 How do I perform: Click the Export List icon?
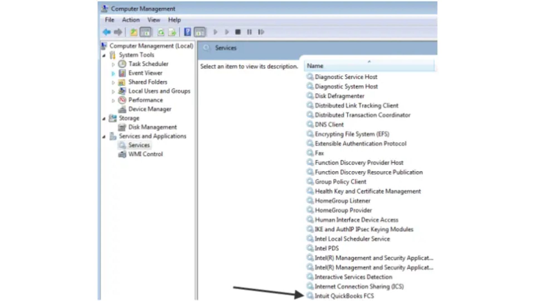point(172,32)
